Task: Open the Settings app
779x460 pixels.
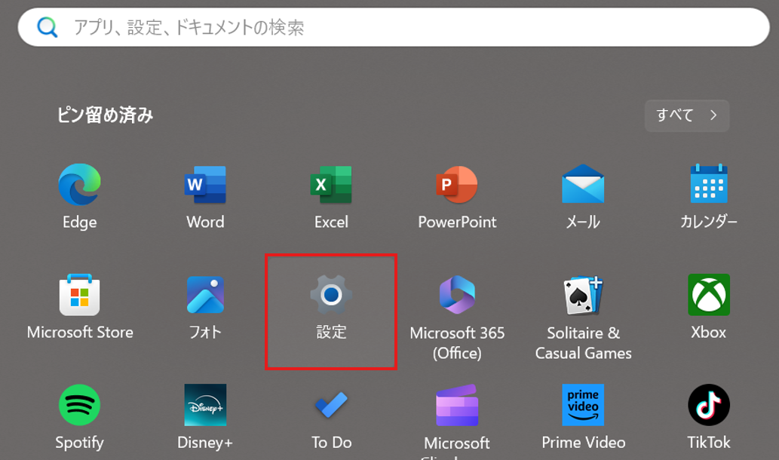Action: pyautogui.click(x=330, y=305)
